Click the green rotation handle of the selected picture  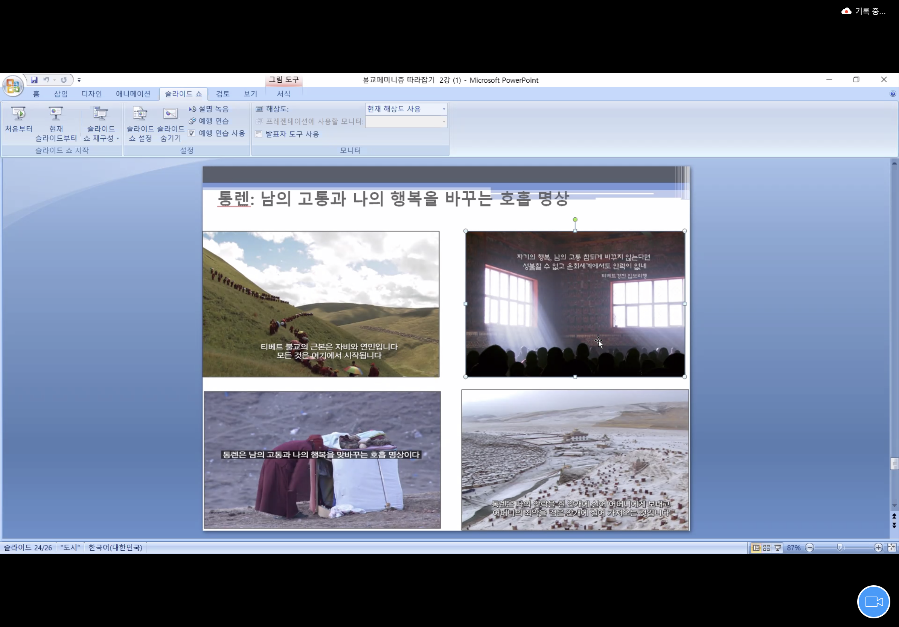coord(575,220)
